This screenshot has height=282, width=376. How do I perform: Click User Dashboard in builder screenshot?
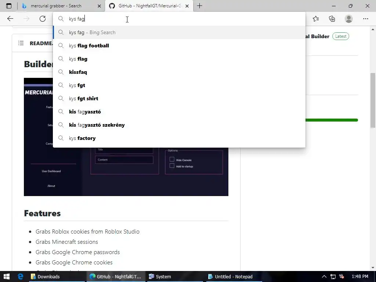click(x=51, y=171)
